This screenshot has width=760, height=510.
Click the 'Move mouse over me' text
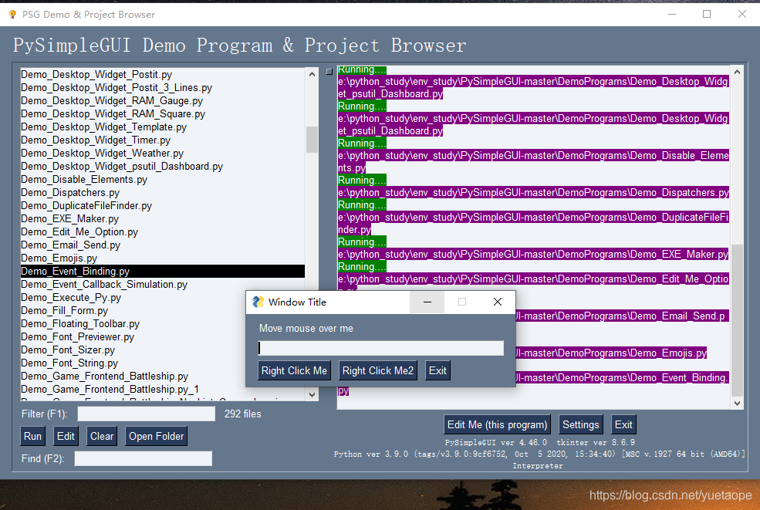coord(306,329)
